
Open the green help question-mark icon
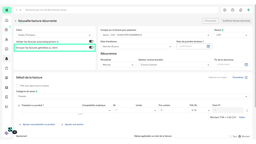pos(248,10)
